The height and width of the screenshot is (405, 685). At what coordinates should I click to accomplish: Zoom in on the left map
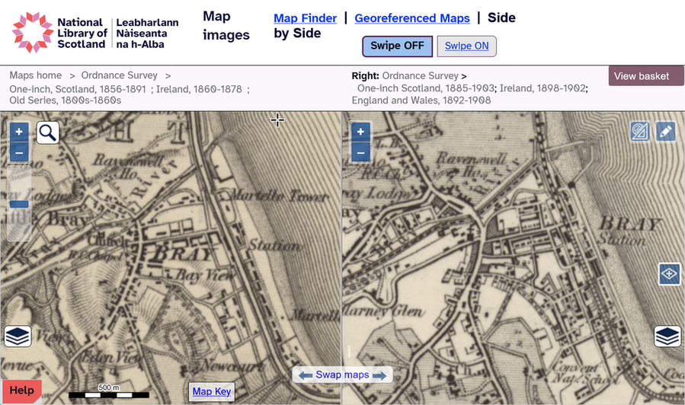(19, 132)
